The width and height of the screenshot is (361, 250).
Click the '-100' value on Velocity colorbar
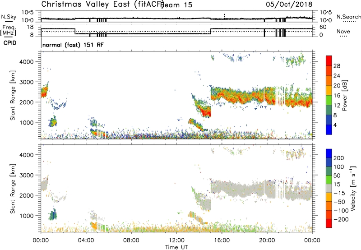[341, 211]
